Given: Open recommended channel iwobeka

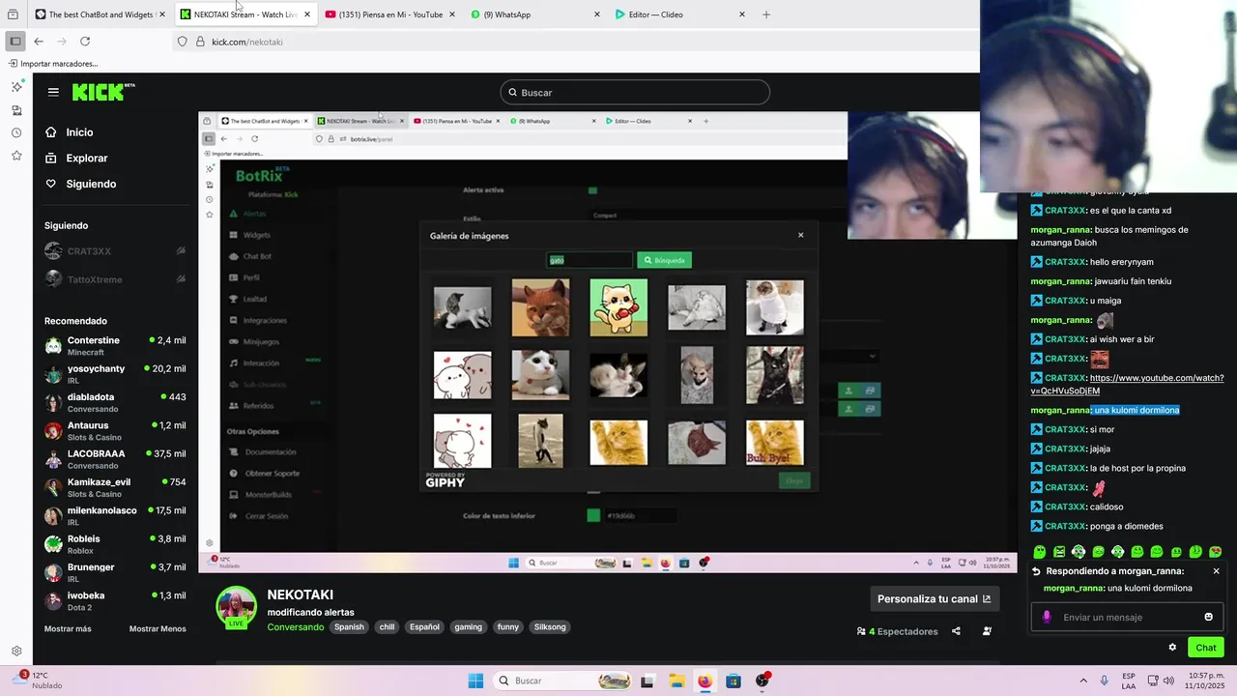Looking at the screenshot, I should 115,600.
